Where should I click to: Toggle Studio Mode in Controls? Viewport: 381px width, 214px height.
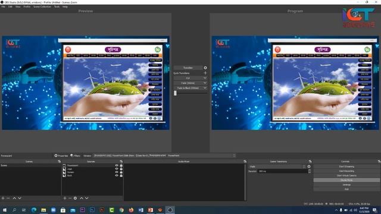(346, 180)
